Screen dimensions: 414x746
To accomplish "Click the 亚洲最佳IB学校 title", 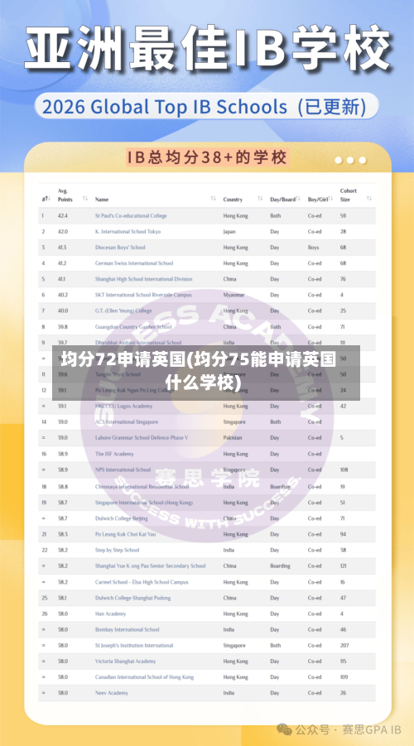I will [208, 50].
